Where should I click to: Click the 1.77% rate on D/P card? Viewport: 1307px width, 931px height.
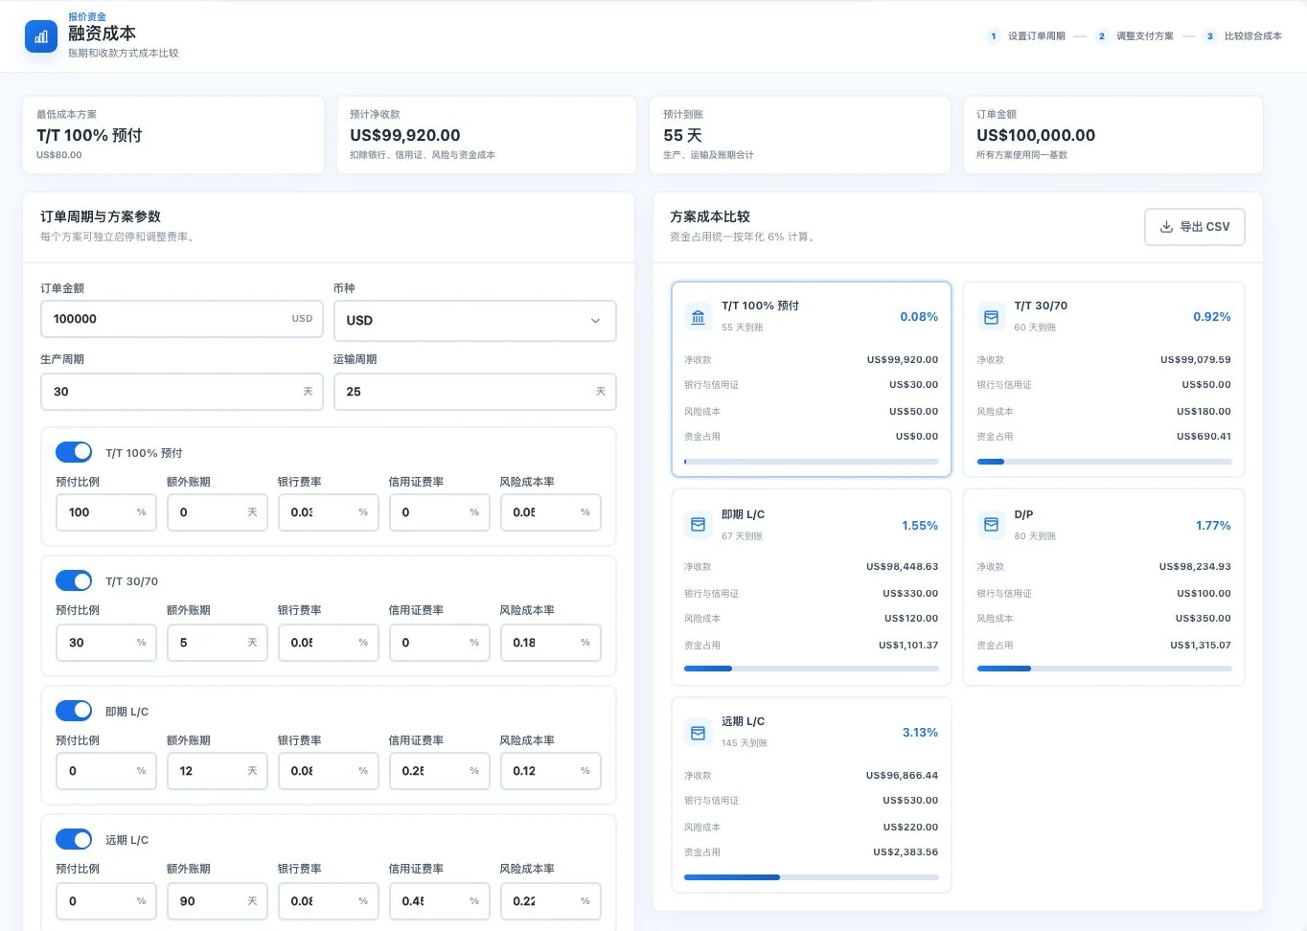pyautogui.click(x=1213, y=526)
